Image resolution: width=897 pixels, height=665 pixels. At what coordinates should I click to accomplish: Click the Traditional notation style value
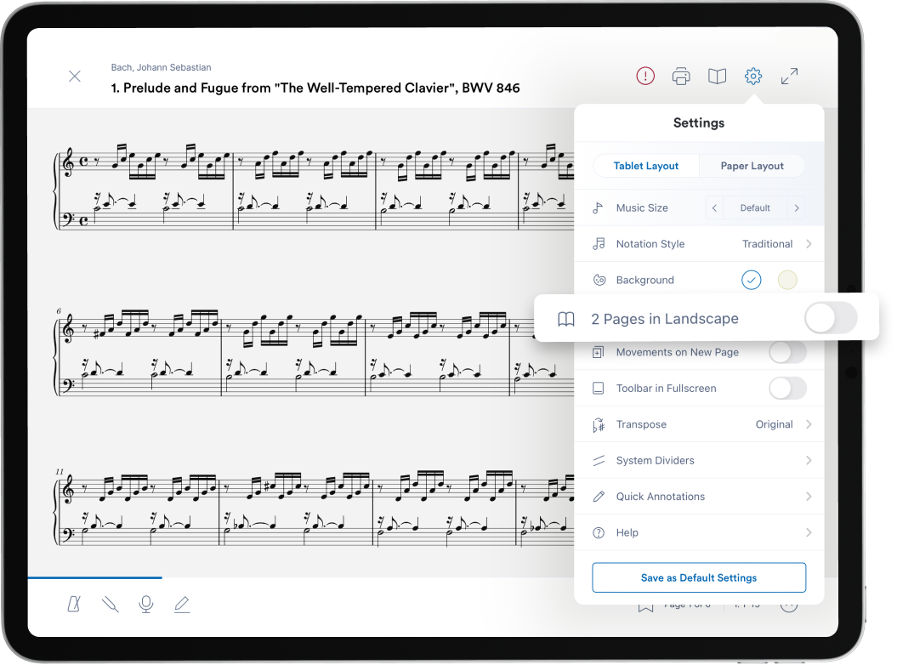767,244
